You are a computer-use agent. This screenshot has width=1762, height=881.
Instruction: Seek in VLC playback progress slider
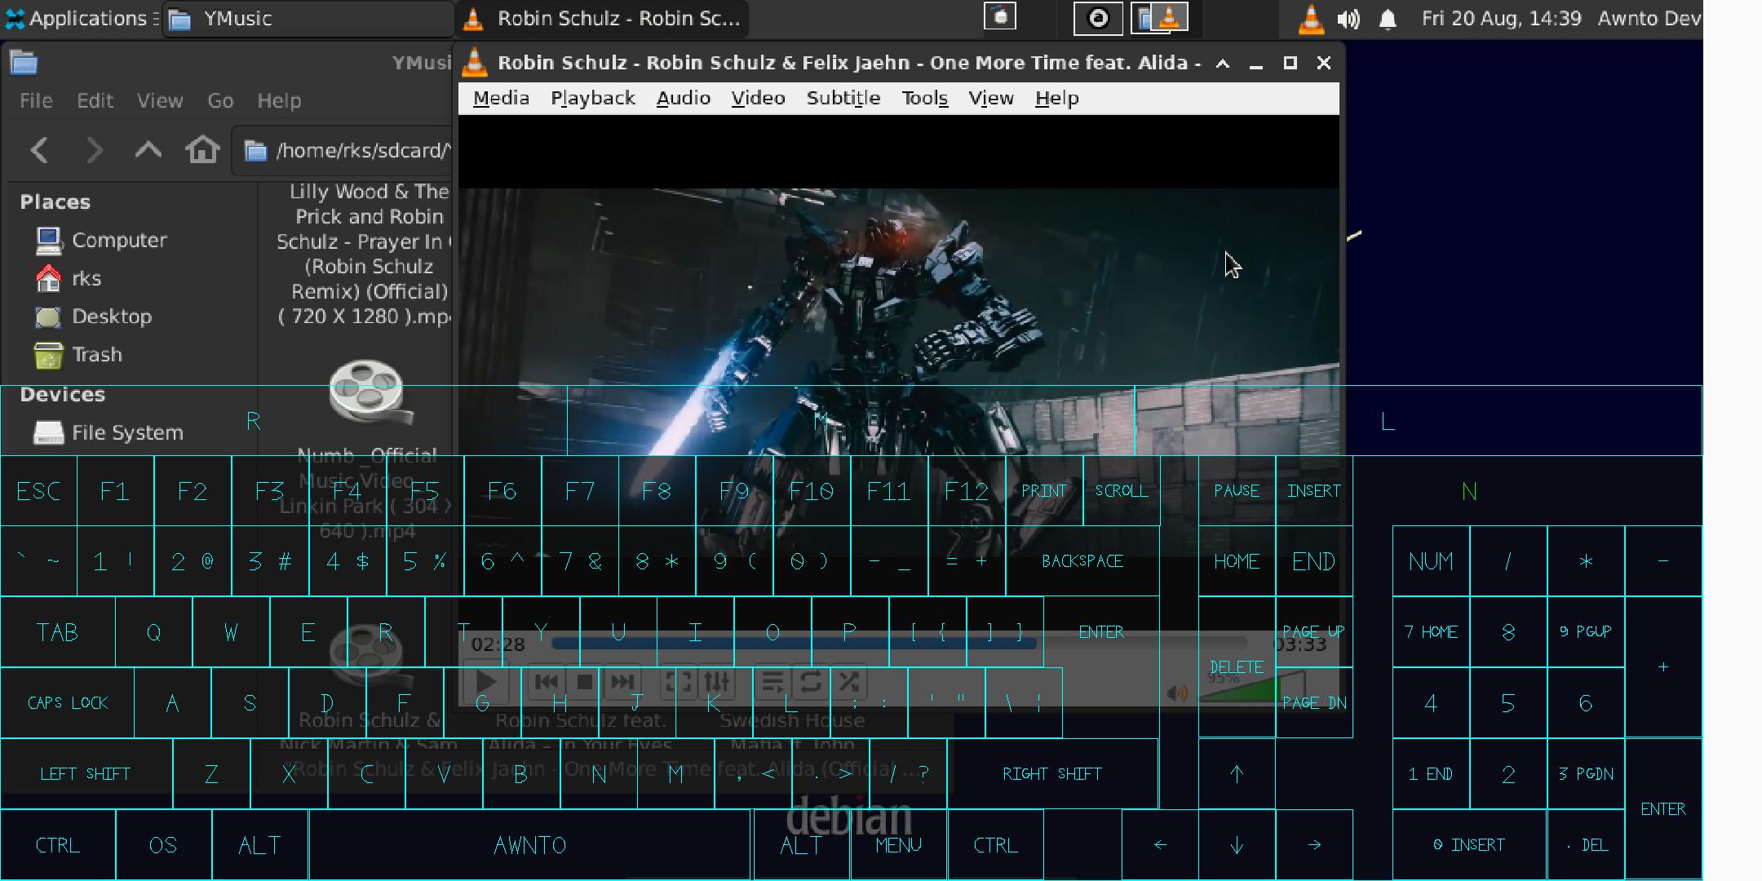(898, 644)
